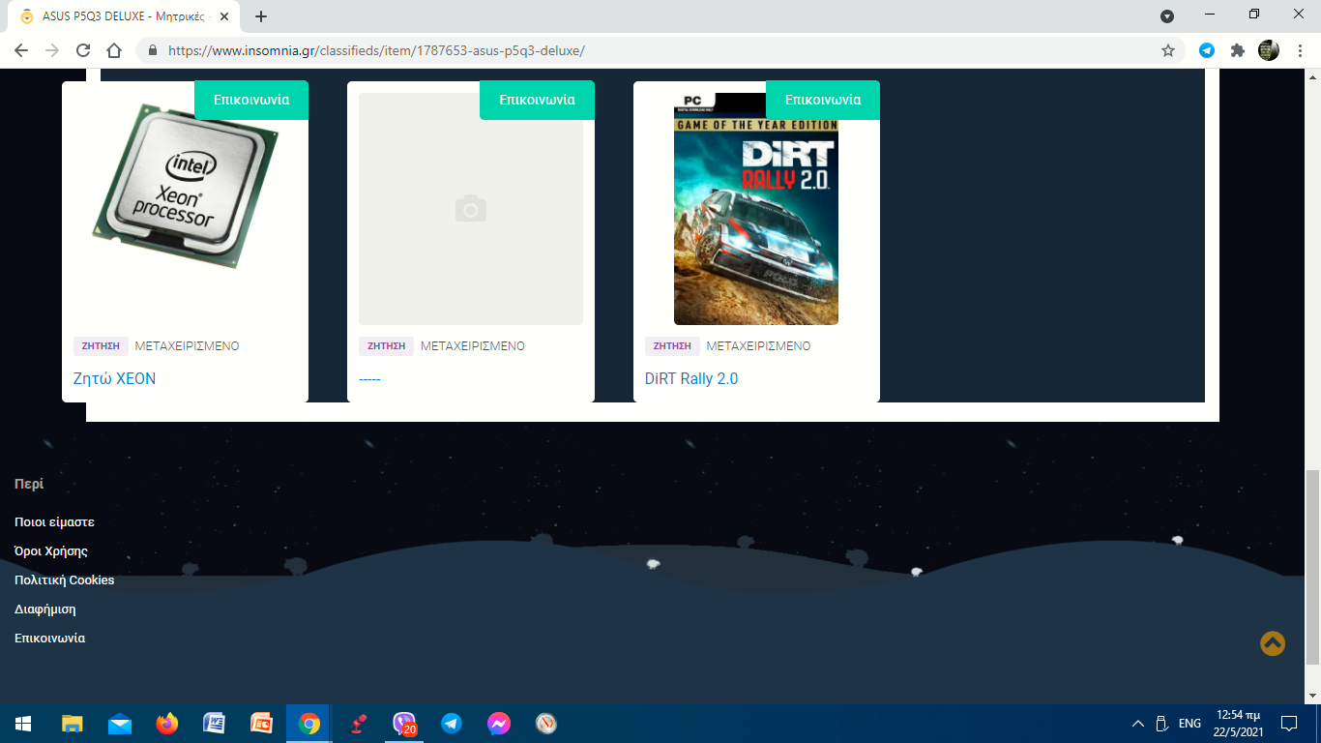1321x743 pixels.
Task: Open the placeholder camera image listing
Action: tap(471, 209)
